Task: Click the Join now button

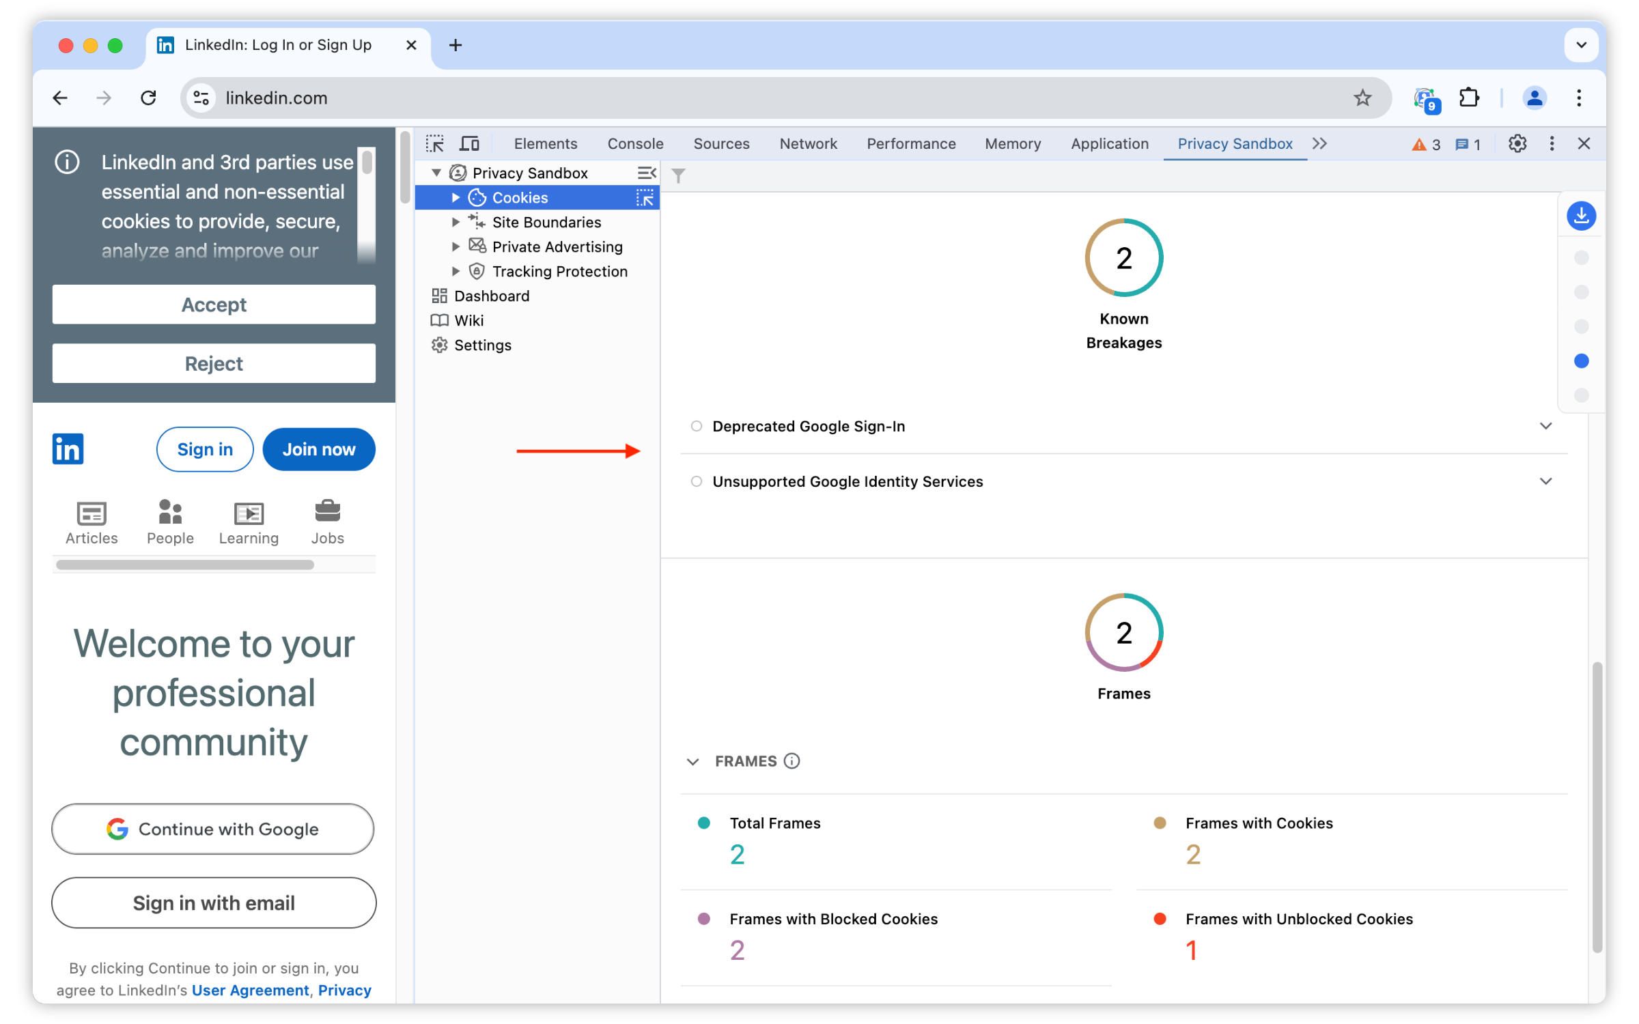Action: point(319,449)
